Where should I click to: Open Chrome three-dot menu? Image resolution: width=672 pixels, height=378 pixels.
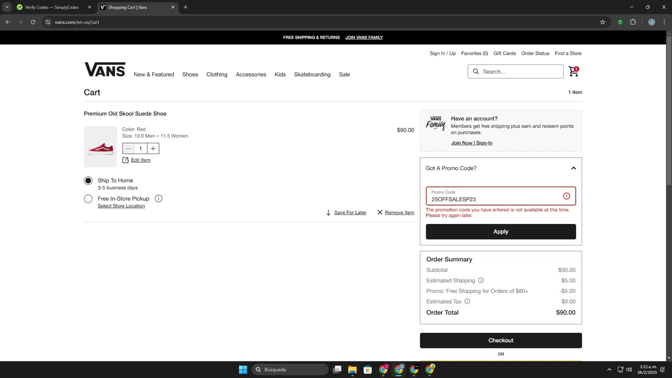[x=664, y=22]
